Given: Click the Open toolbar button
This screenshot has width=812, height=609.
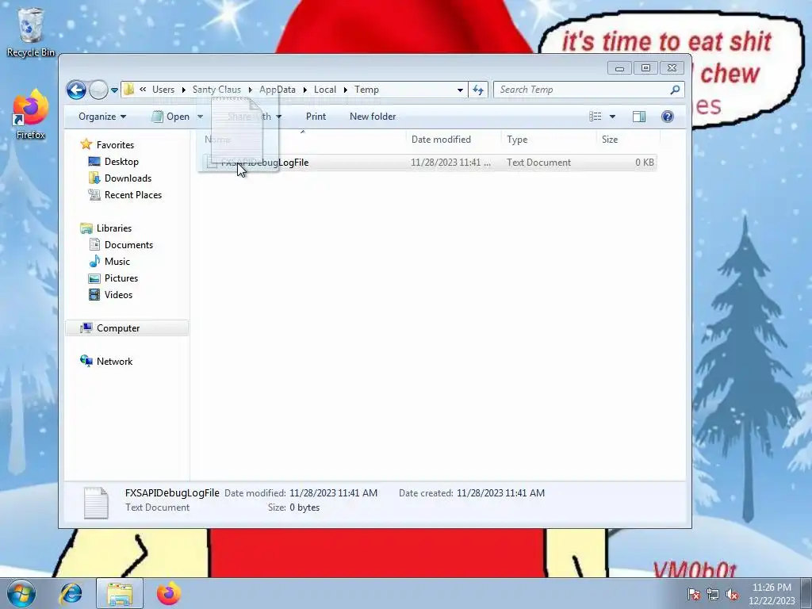Looking at the screenshot, I should pyautogui.click(x=171, y=117).
